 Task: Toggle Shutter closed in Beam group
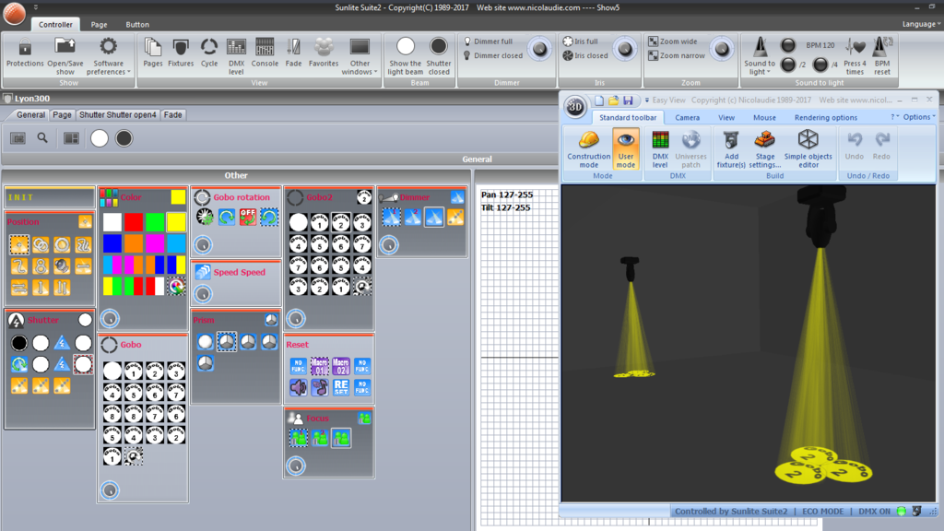pos(438,55)
